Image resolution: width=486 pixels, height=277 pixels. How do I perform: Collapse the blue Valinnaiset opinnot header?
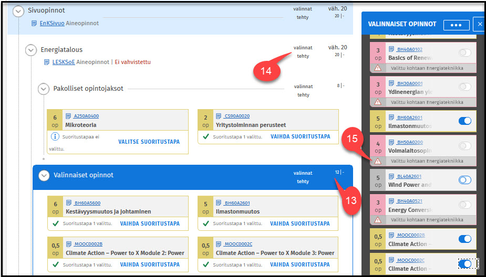click(44, 175)
